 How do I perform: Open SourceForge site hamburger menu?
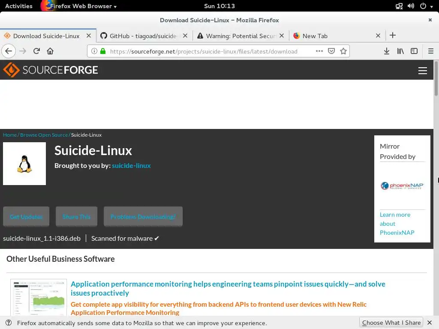coord(422,71)
